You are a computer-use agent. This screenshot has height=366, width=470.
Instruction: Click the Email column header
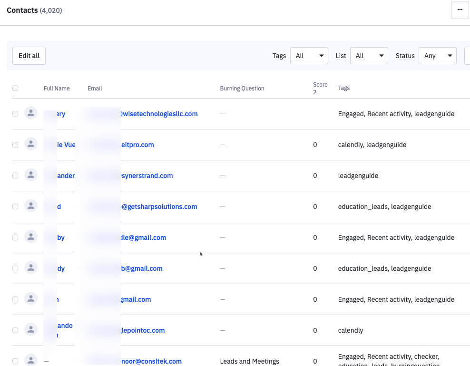(x=95, y=88)
